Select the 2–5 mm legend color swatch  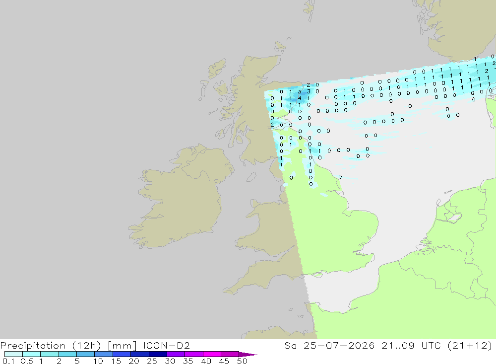(67, 354)
